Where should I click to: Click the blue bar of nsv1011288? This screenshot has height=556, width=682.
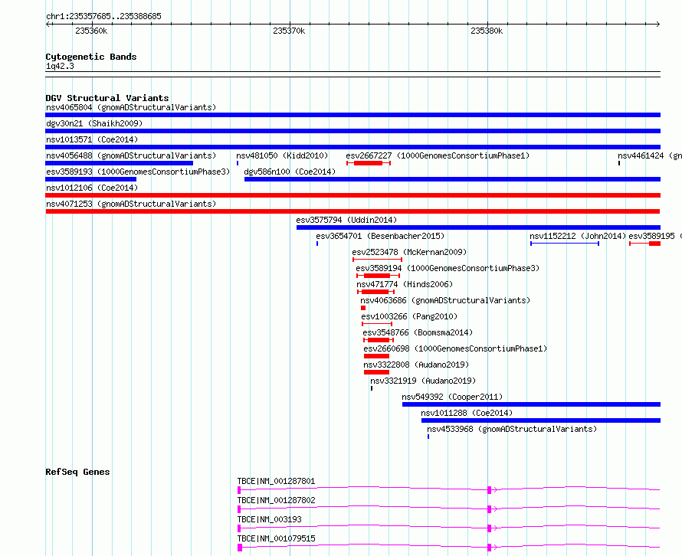click(x=541, y=420)
